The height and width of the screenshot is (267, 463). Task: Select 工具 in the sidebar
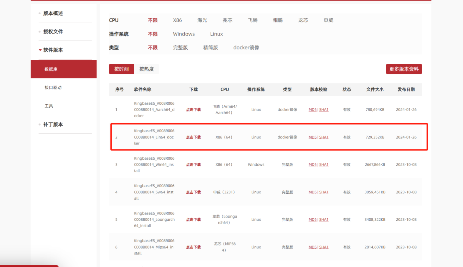(x=49, y=106)
